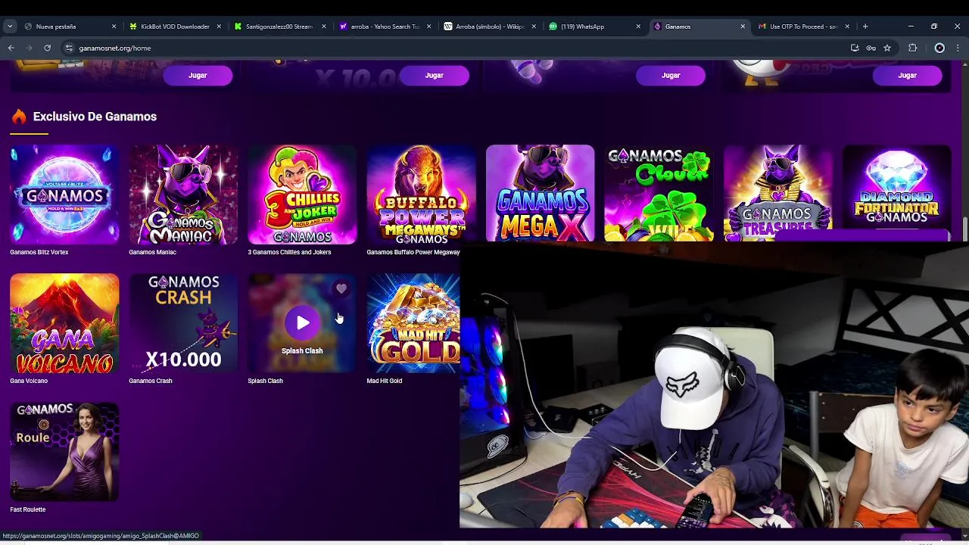This screenshot has height=545, width=969.
Task: Open the saved passwords key icon
Action: 871,48
